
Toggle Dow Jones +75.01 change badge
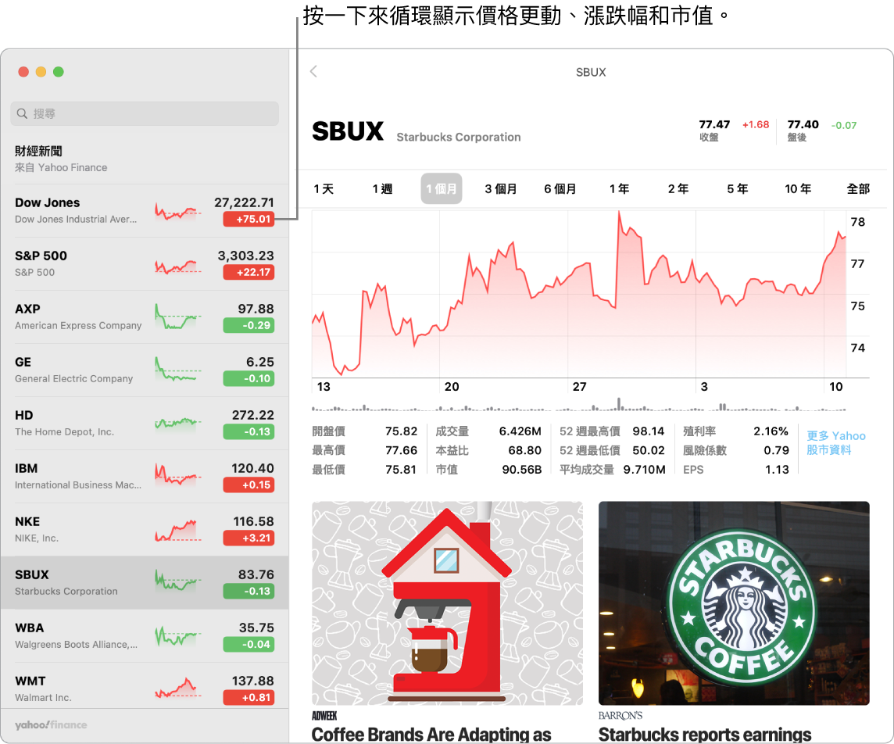tap(249, 219)
